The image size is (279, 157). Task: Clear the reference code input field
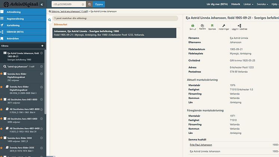83,4
